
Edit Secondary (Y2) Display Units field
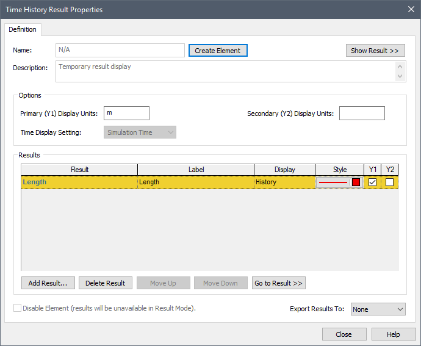point(362,113)
